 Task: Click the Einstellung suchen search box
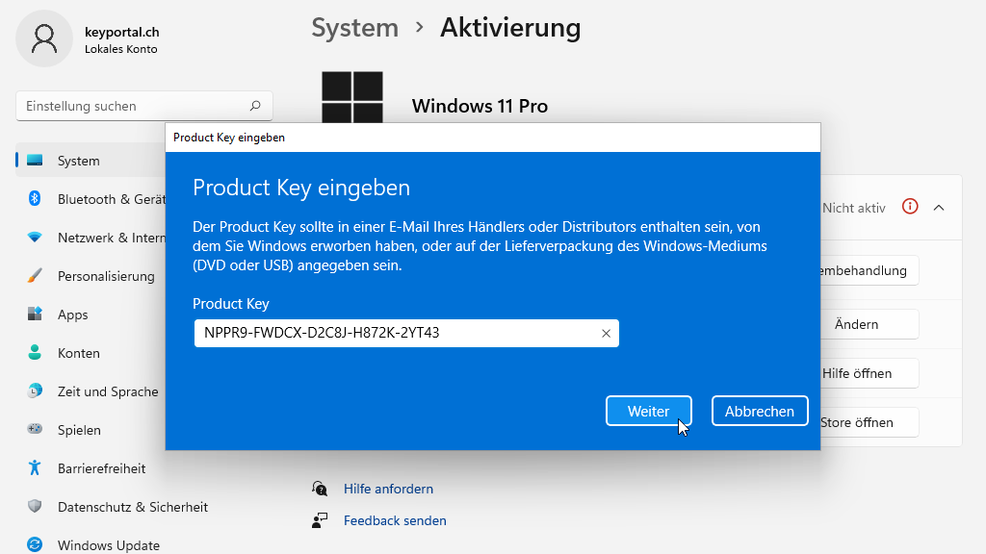pos(135,106)
